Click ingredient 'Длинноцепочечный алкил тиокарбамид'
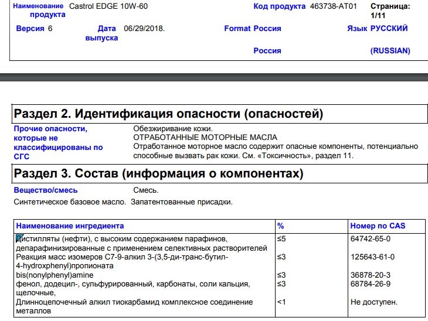Viewport: 428px width, 321px height. [87, 302]
